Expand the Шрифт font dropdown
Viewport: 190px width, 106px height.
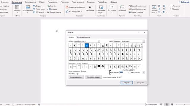99,41
